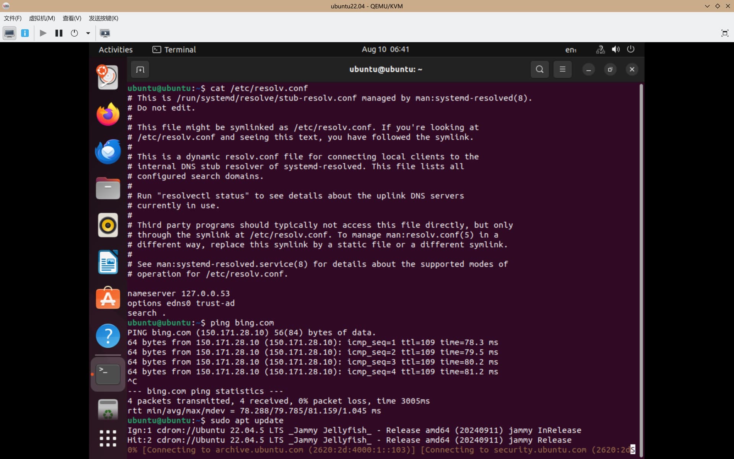Image resolution: width=734 pixels, height=459 pixels.
Task: Expand the shutdown options dropdown arrow
Action: pyautogui.click(x=88, y=33)
